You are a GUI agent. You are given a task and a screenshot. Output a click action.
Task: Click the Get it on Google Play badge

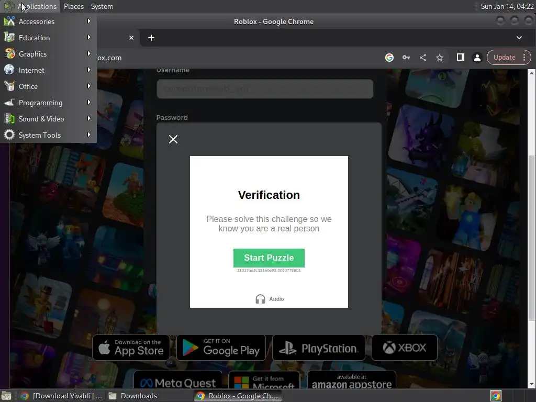click(221, 348)
